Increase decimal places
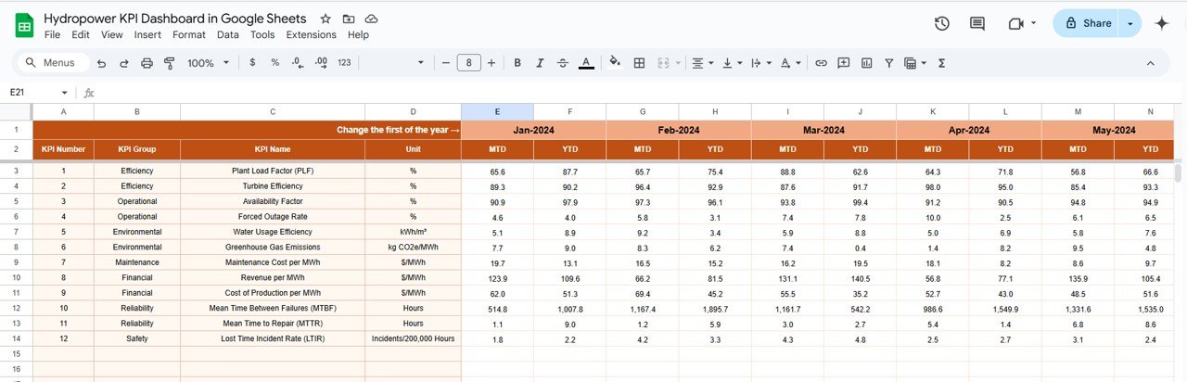The width and height of the screenshot is (1187, 382). (x=321, y=63)
